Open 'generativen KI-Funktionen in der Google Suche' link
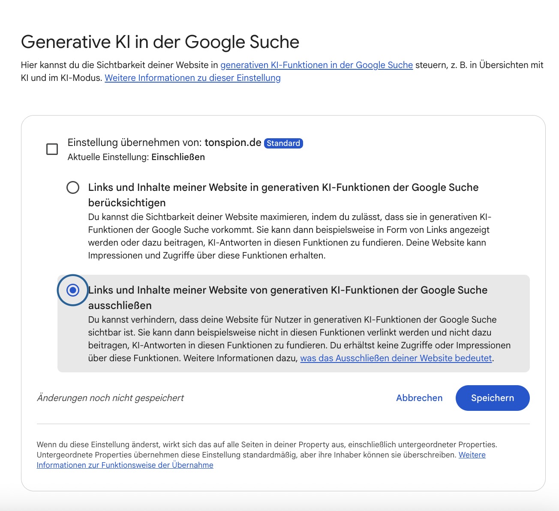559x511 pixels. pos(317,65)
